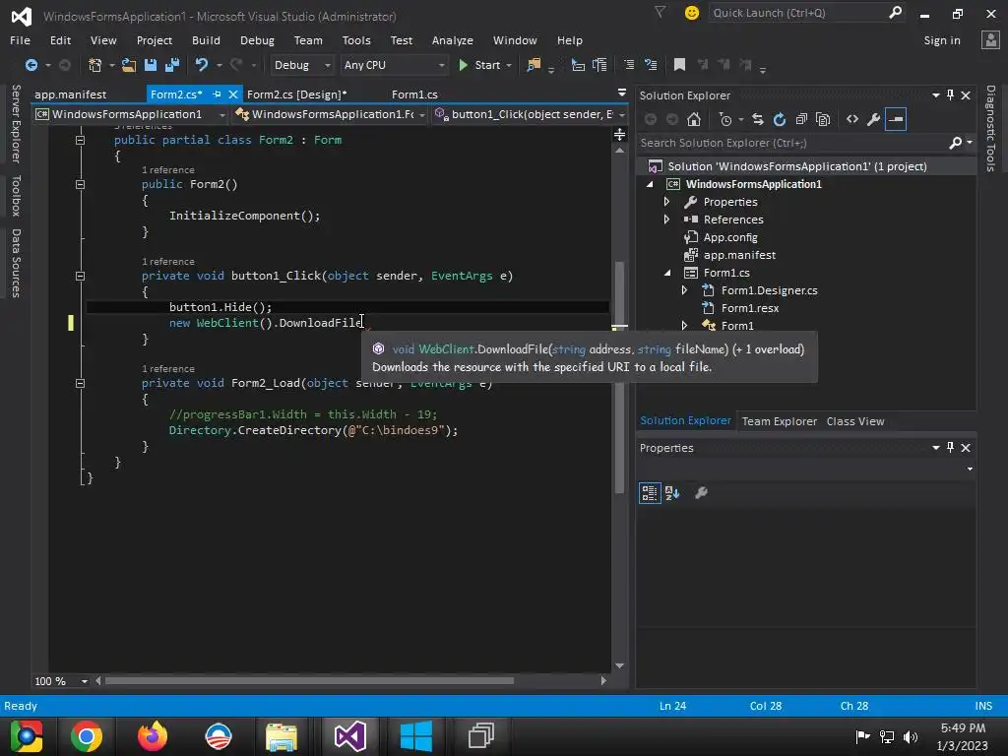Screen dimensions: 1008x756
Task: Click the Save All toolbar icon
Action: (172, 65)
